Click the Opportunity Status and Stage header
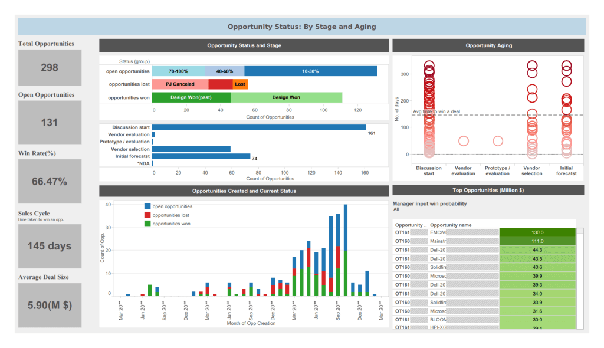 coord(244,45)
